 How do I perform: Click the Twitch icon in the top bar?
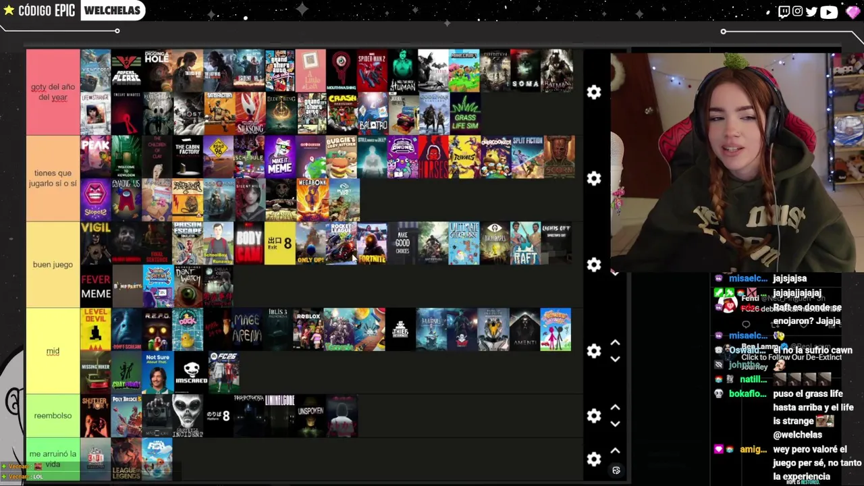coord(784,11)
